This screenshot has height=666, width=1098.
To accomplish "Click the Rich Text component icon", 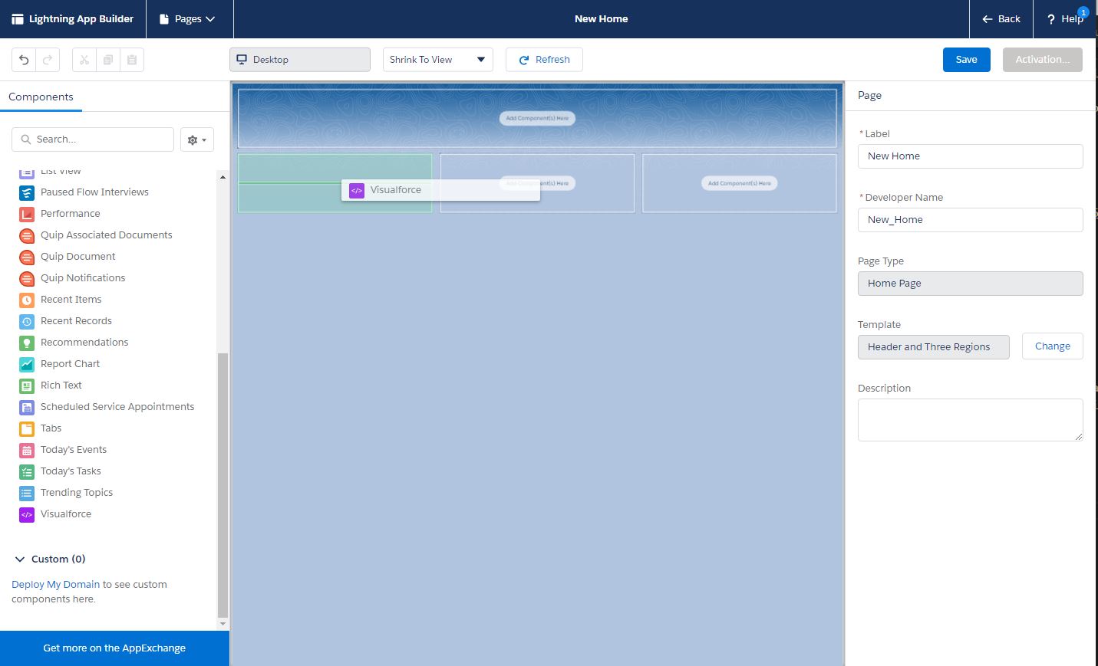I will [27, 385].
